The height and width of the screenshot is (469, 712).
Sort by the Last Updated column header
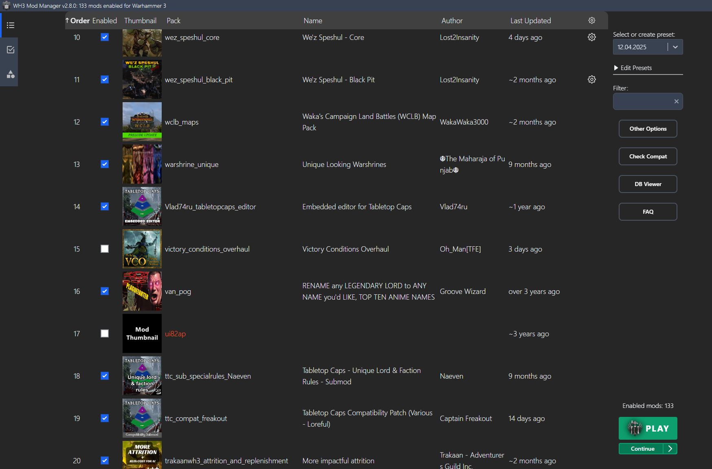tap(531, 21)
